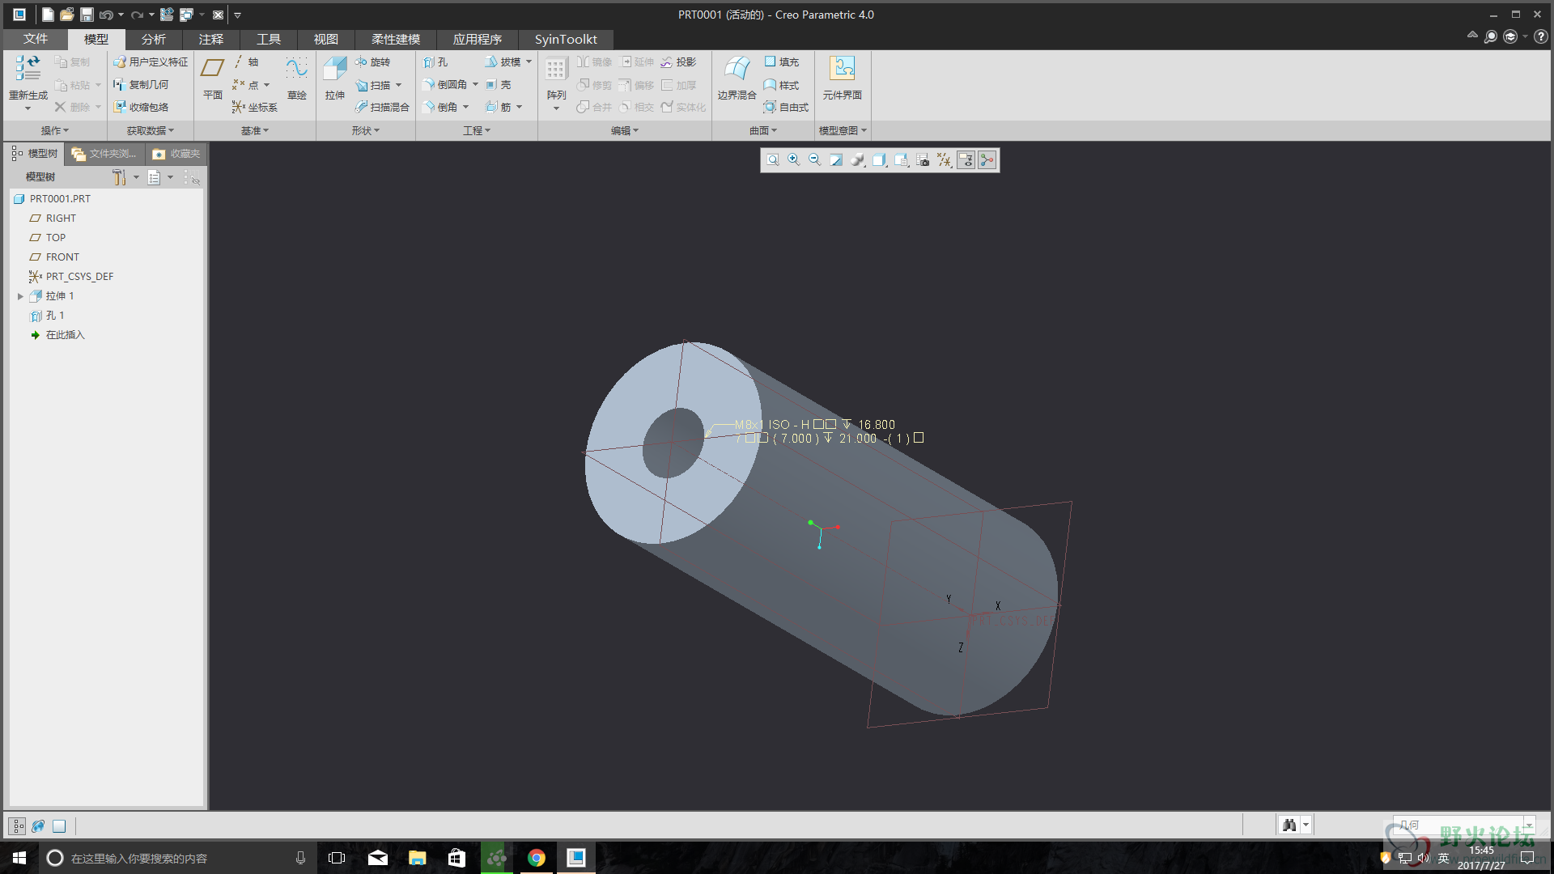The image size is (1554, 874).
Task: Open model tree settings hammer icon
Action: (x=119, y=177)
